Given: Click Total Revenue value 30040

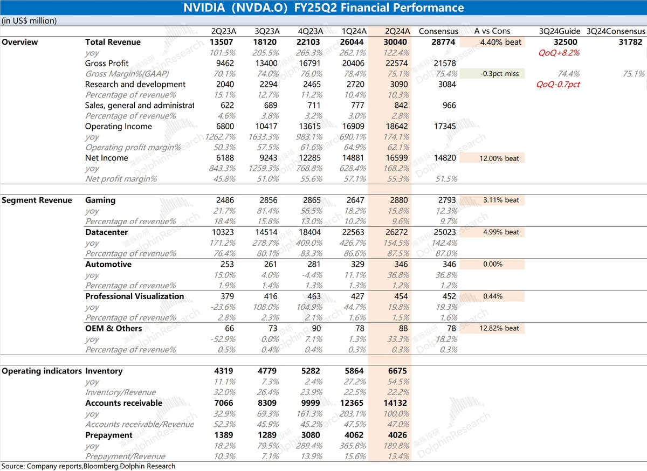Looking at the screenshot, I should [396, 42].
